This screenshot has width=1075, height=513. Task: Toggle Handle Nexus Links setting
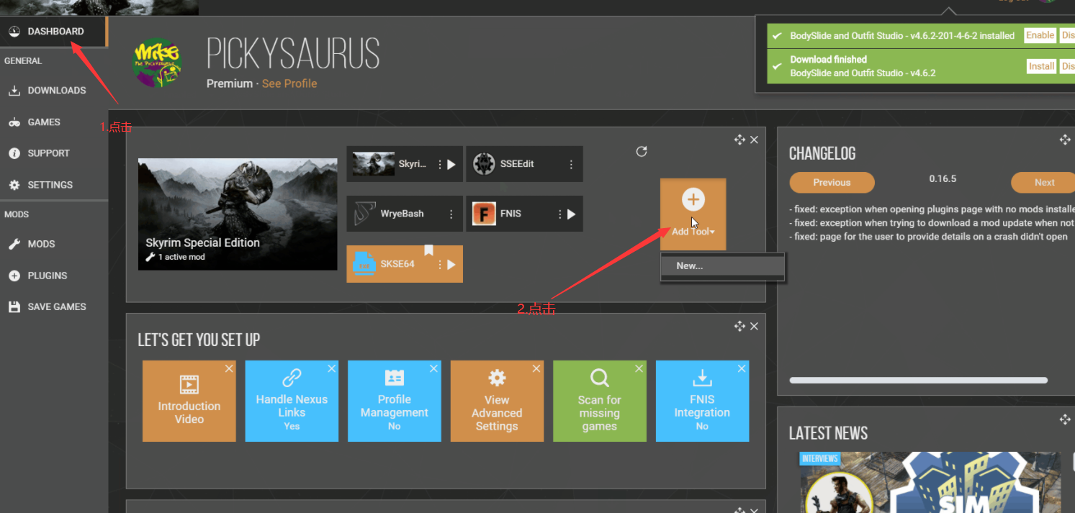coord(292,401)
